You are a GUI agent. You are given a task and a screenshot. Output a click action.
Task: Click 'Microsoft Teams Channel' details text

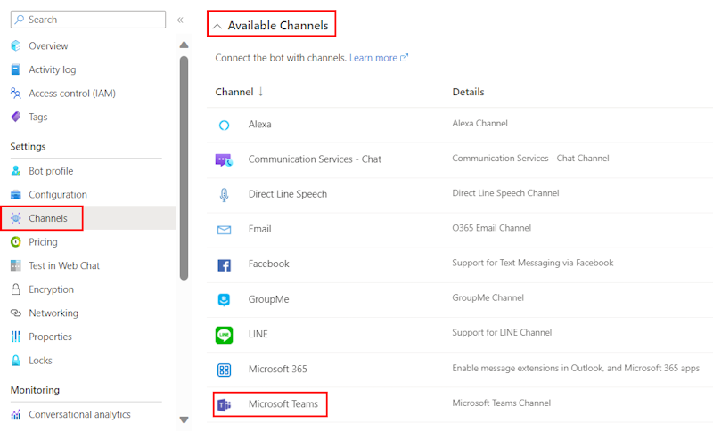pos(501,403)
